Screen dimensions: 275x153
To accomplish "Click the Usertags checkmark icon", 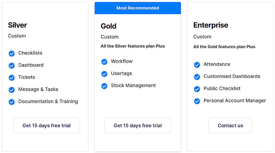I will (x=104, y=74).
